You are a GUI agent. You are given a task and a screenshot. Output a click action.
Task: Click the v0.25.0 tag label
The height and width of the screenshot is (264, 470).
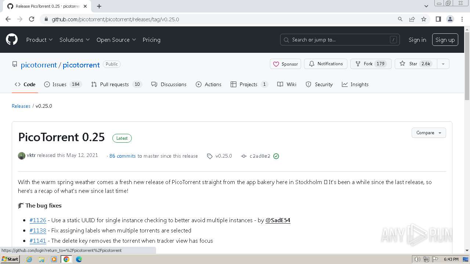click(x=224, y=156)
